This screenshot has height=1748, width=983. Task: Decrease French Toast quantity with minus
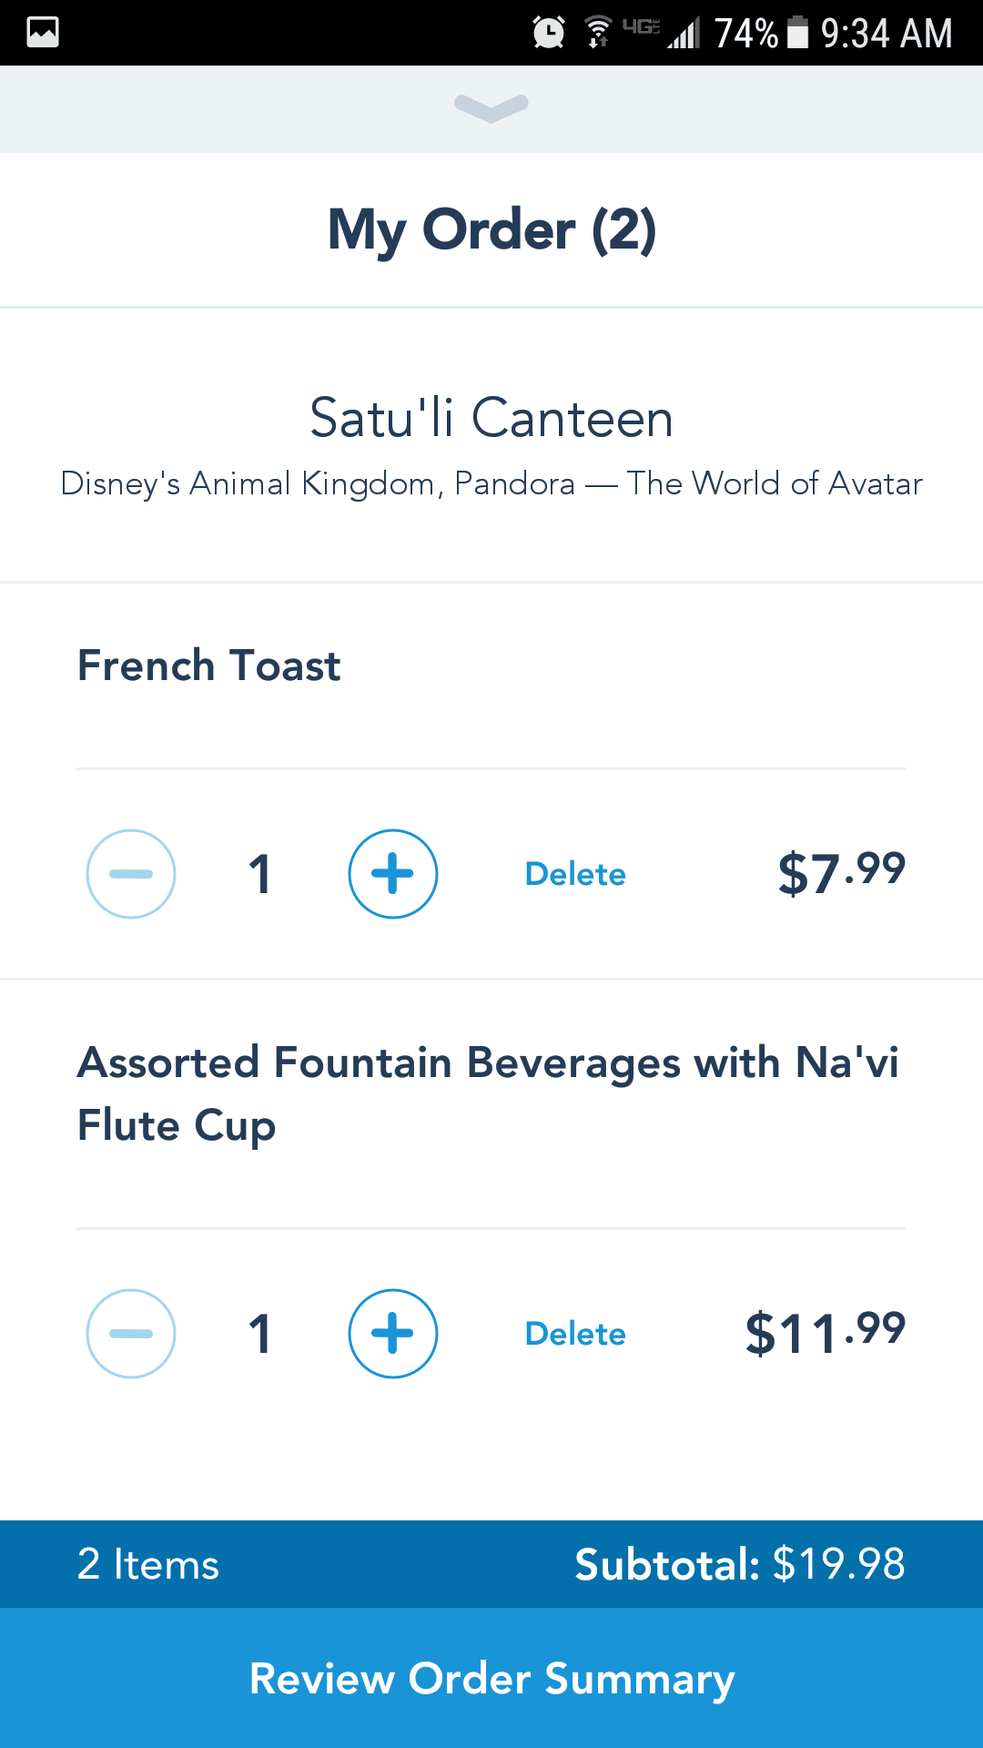pos(131,874)
